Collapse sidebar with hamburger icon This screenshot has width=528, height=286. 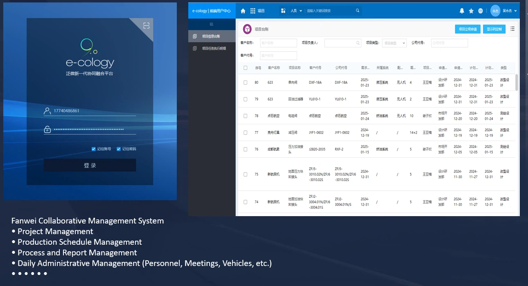(x=212, y=25)
